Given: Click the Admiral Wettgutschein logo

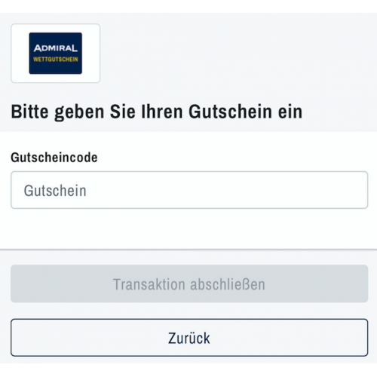Looking at the screenshot, I should point(56,54).
